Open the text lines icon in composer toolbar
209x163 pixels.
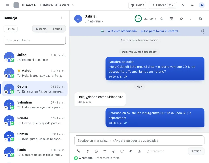[105, 151]
